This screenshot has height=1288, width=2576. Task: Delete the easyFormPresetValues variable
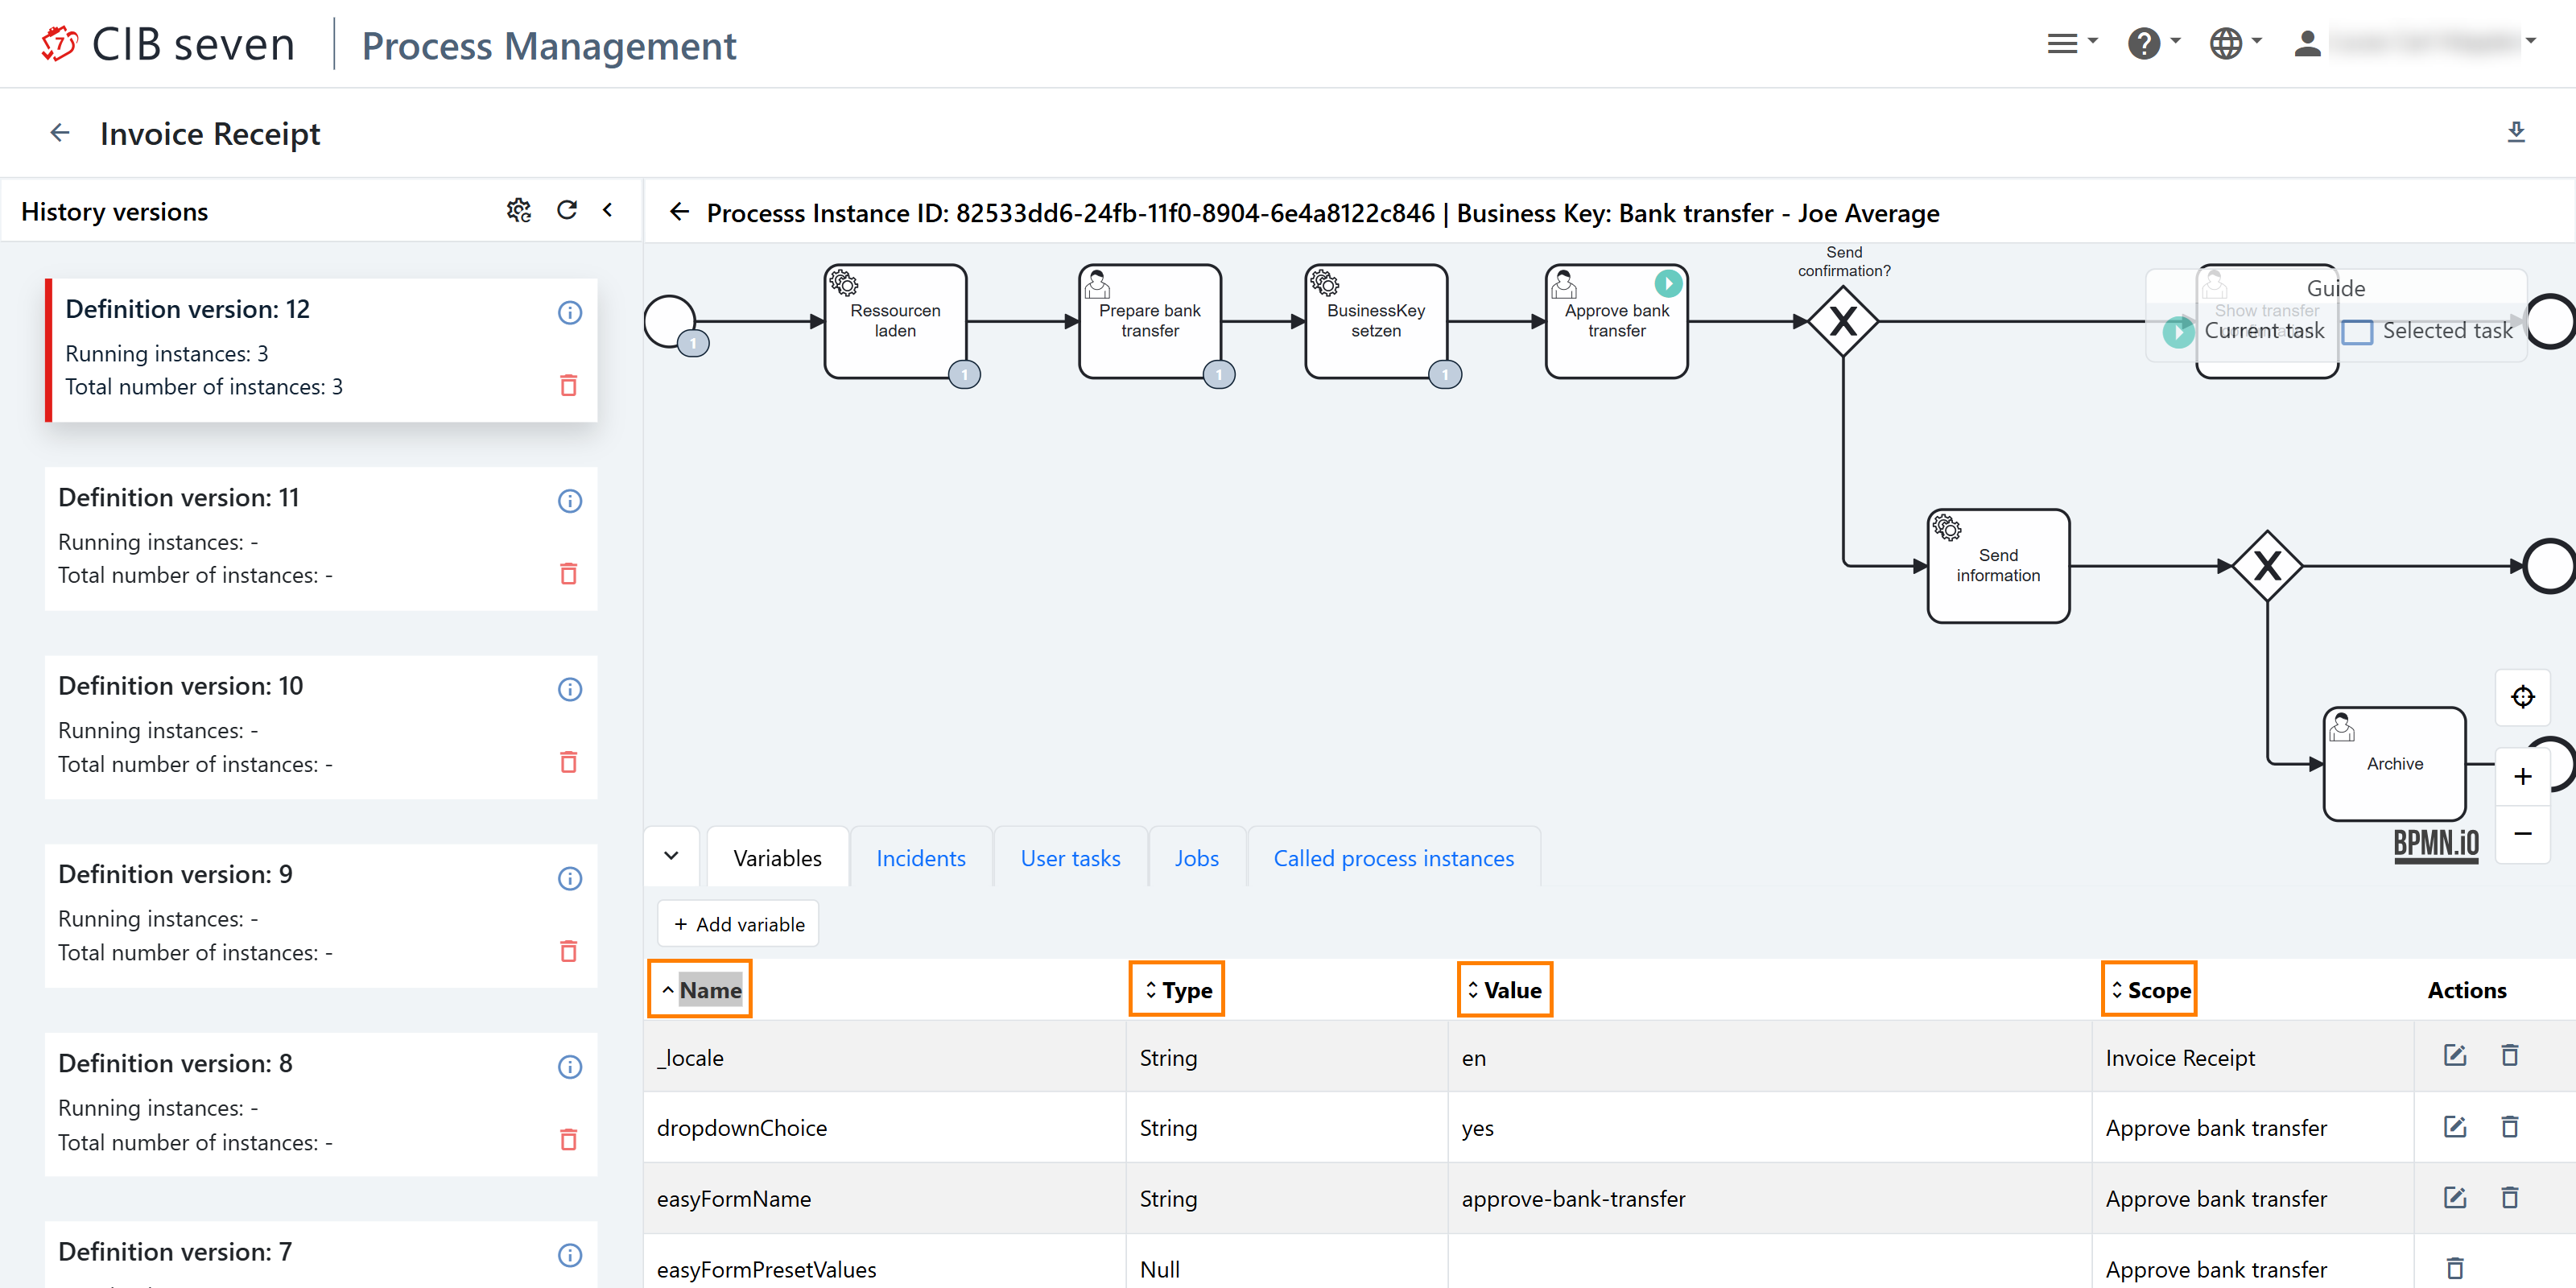[2455, 1268]
